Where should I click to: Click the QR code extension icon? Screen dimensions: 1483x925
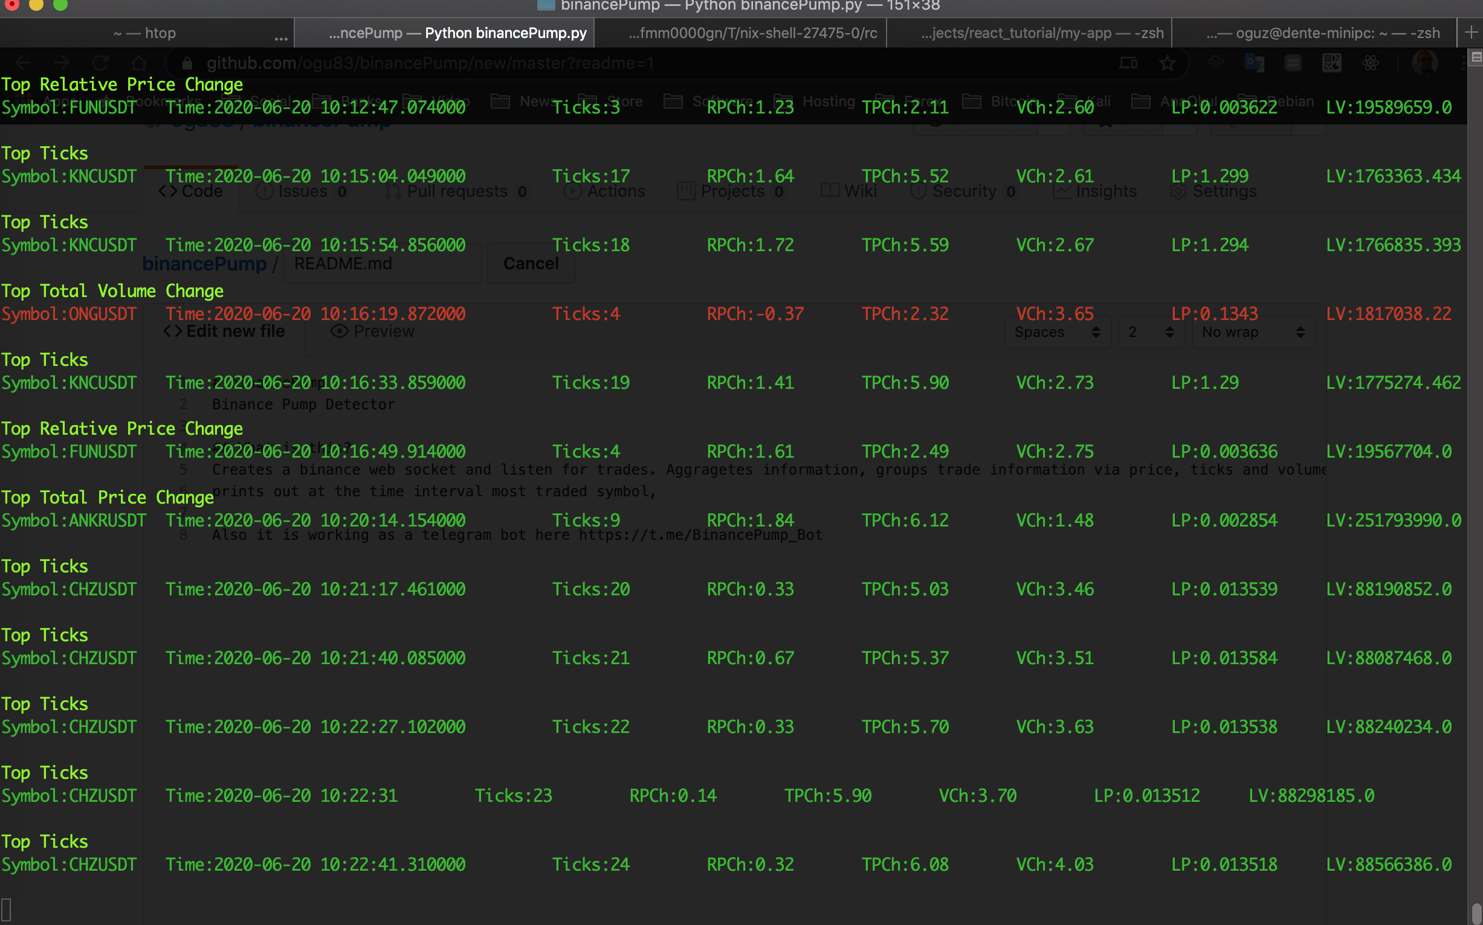[1331, 63]
